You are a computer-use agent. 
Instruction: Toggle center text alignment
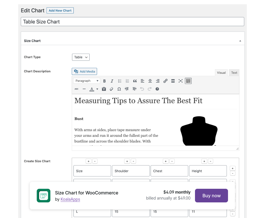coord(150,81)
